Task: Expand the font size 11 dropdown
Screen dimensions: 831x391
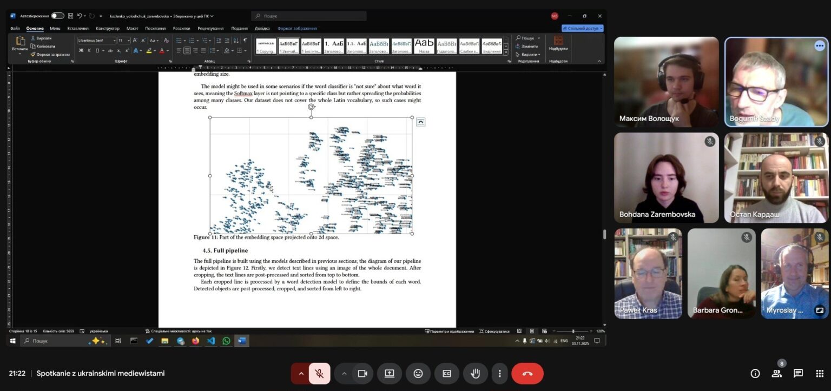Action: [128, 41]
